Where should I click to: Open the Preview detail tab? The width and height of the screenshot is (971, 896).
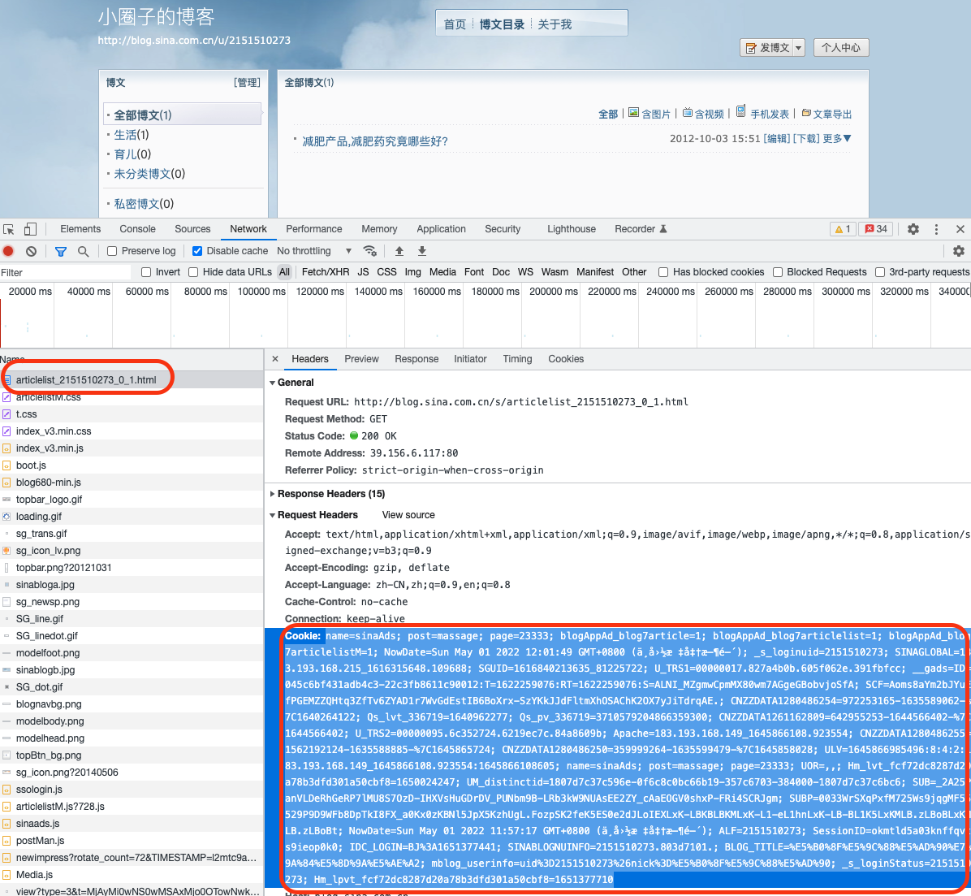361,359
